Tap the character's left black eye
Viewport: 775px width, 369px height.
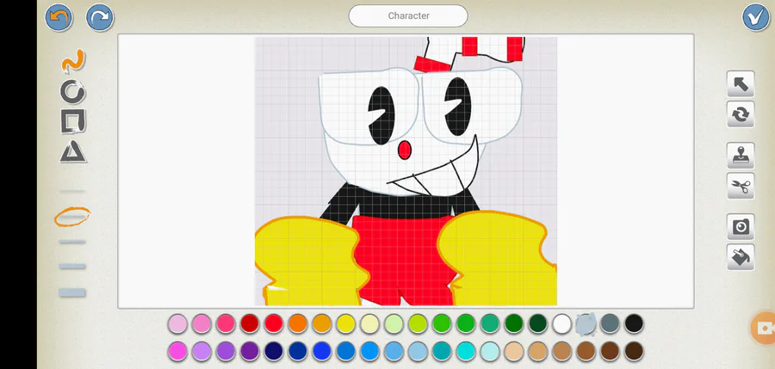point(381,115)
